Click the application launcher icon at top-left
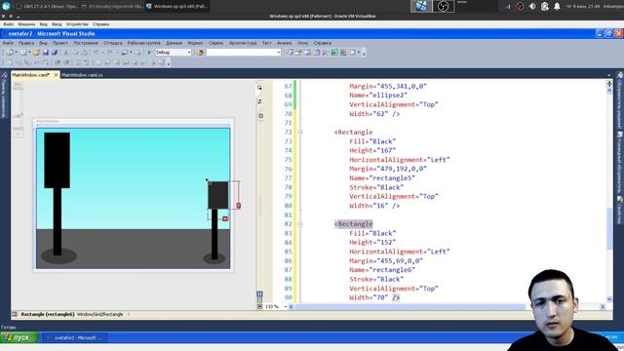The width and height of the screenshot is (624, 351). 6,6
